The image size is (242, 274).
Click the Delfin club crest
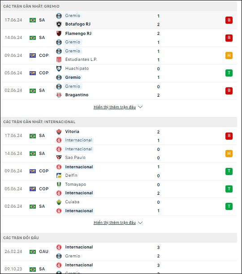click(59, 176)
